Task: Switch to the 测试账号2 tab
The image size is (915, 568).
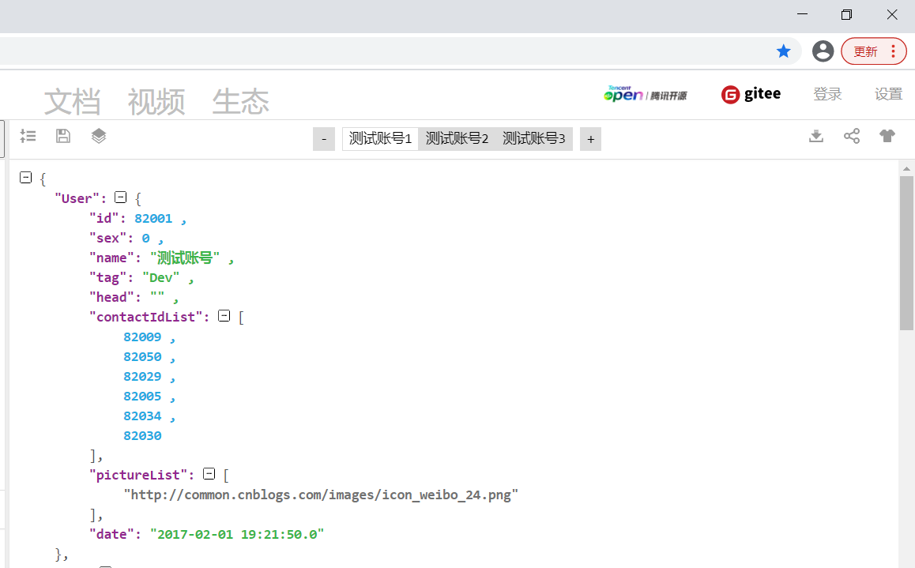Action: (457, 138)
